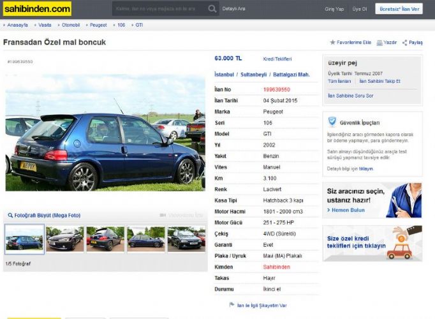Click the listing number 199639550
435x319 pixels.
[x=277, y=89]
